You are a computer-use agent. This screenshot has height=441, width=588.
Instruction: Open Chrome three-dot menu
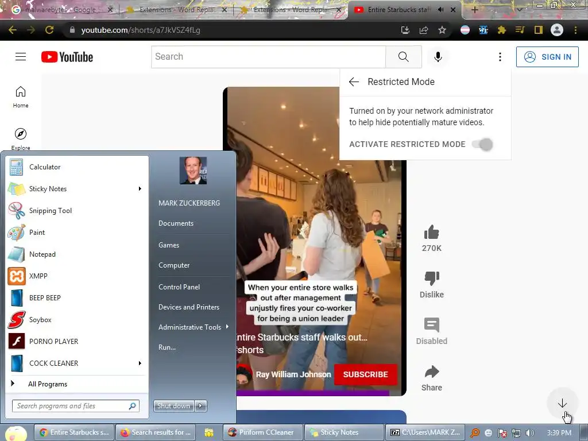pos(575,30)
